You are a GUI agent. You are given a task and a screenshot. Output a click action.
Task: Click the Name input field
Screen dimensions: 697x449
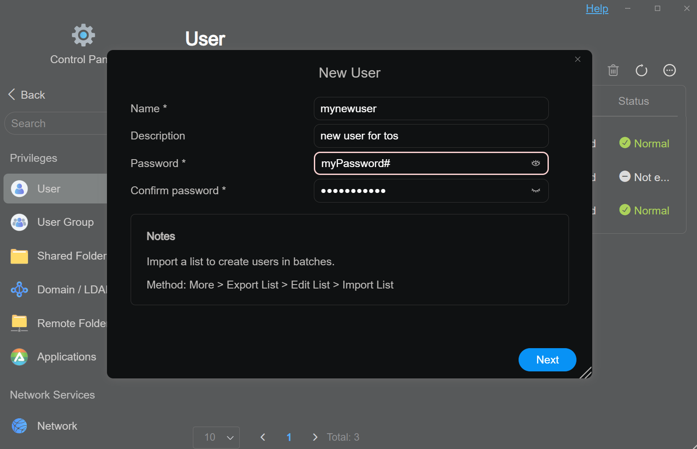[431, 108]
